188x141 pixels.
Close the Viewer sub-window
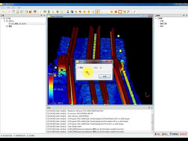[x=150, y=16]
